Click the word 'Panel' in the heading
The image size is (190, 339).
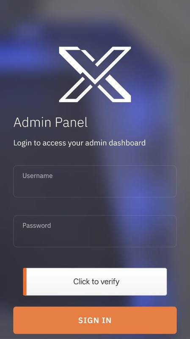[x=71, y=122]
